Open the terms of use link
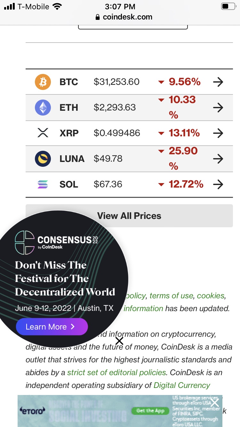Viewport: 240px width, 427px height. (171, 296)
